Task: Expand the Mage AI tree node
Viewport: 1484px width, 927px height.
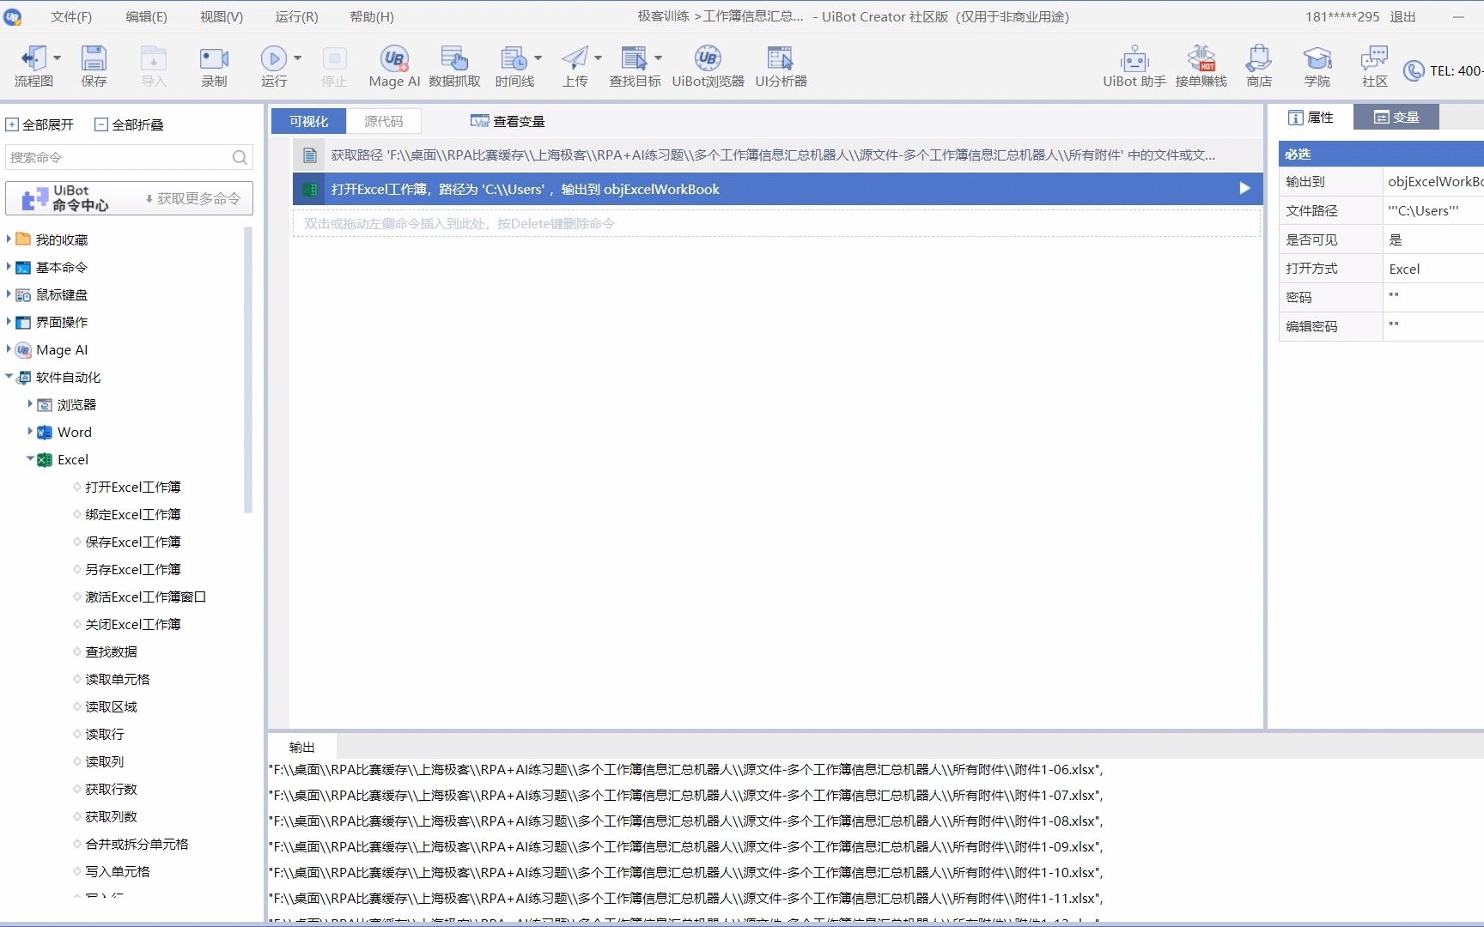Action: 9,348
